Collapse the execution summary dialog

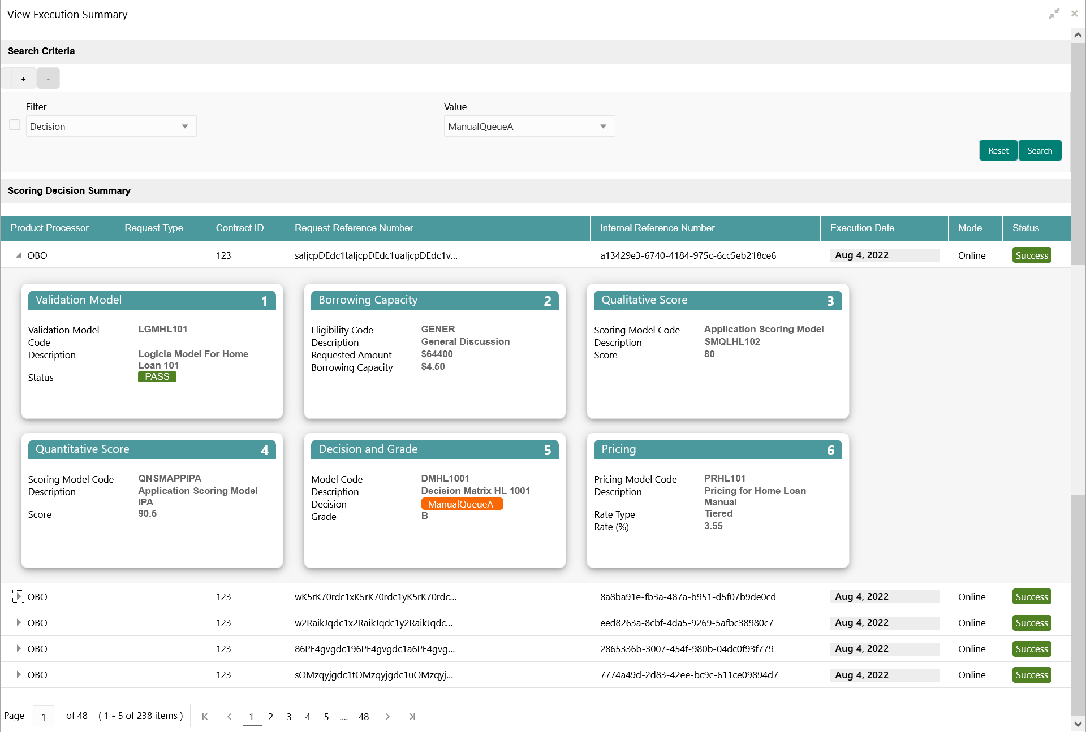tap(1054, 14)
